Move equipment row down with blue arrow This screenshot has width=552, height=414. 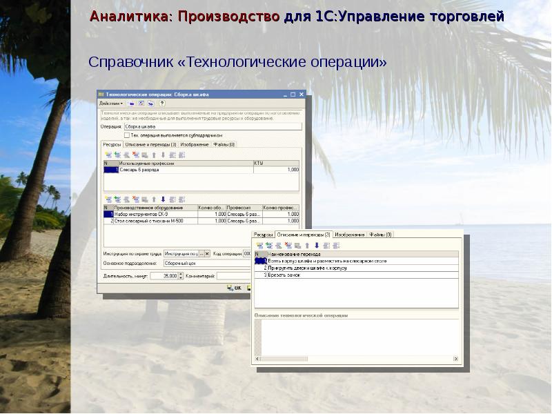[x=163, y=199]
